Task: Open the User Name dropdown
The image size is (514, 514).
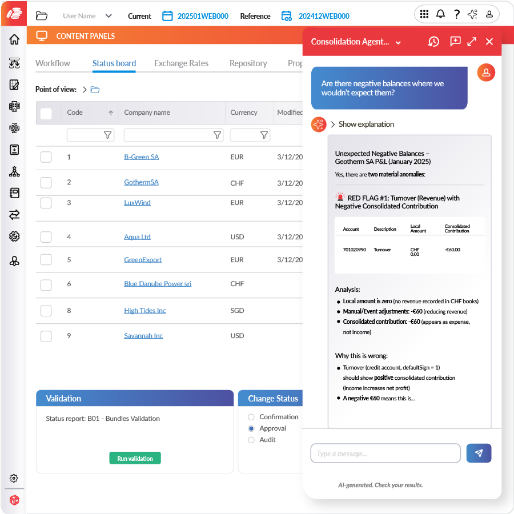Action: (109, 16)
